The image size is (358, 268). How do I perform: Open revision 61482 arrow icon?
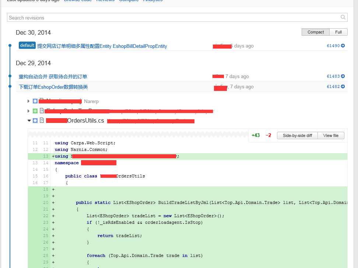tap(343, 87)
